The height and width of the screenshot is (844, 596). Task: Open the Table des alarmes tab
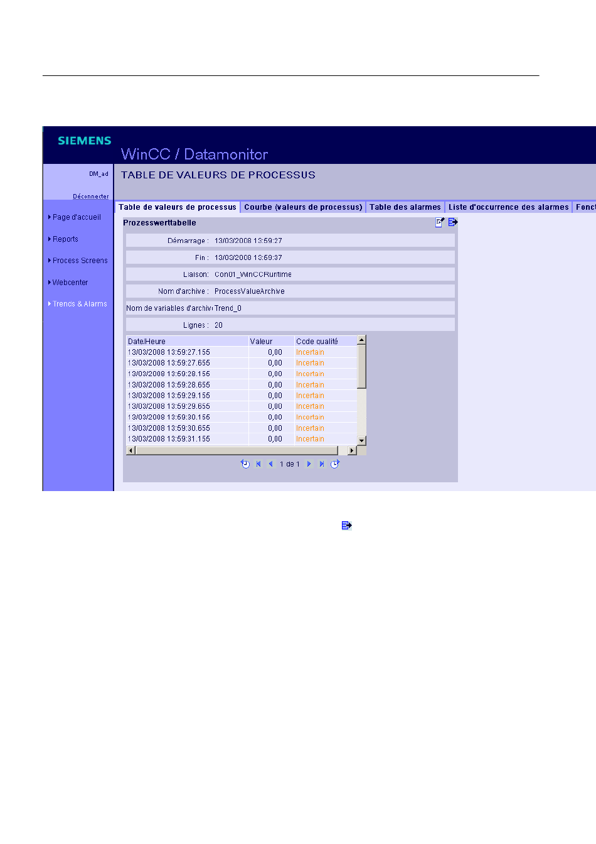[405, 207]
